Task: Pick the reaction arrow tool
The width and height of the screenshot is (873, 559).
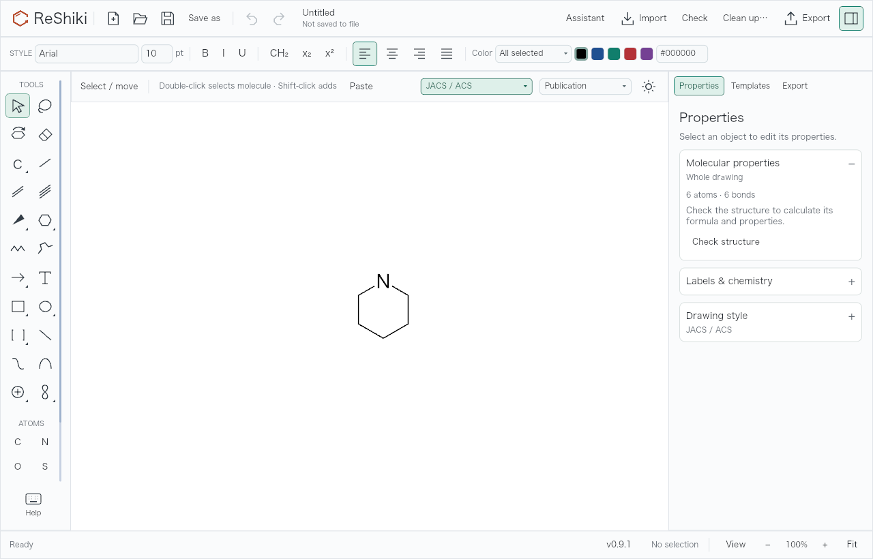Action: 18,277
